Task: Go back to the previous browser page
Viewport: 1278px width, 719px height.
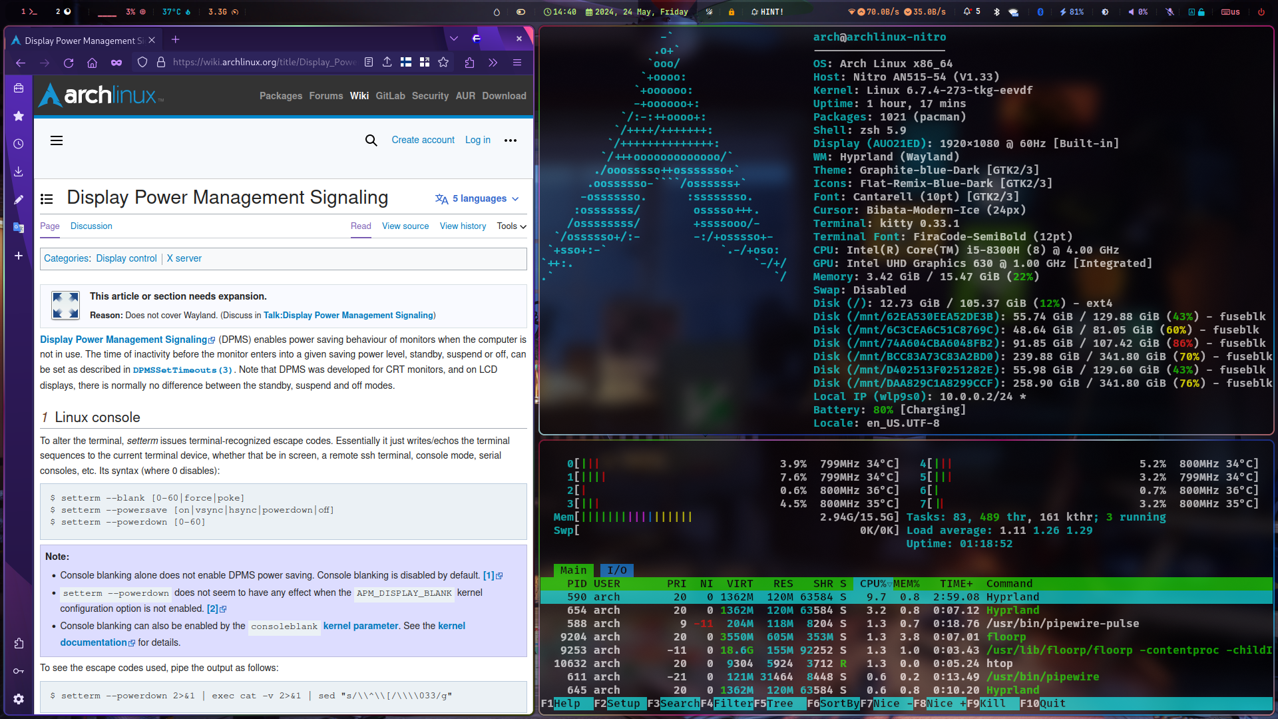Action: [21, 63]
